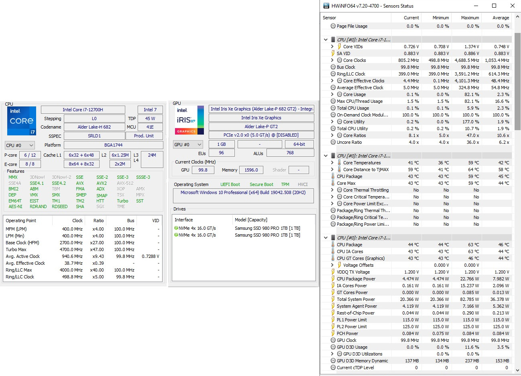Click the Intel Core i7 logo
521x376 pixels.
pos(22,121)
